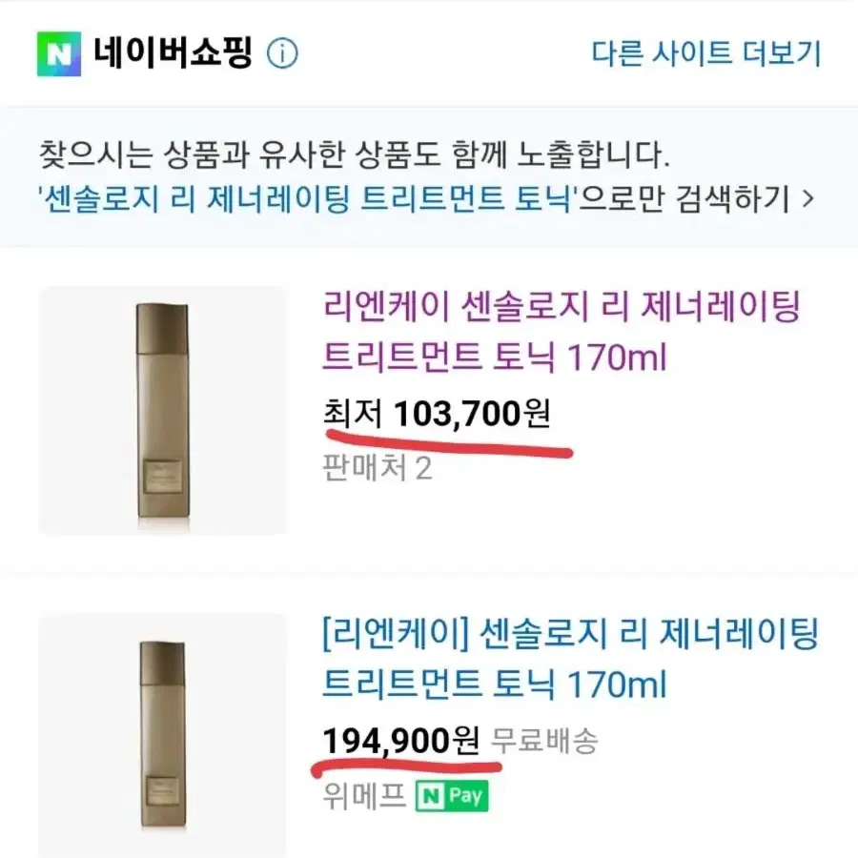Click the green Naver N logo
Screen dimensions: 858x858
click(x=59, y=53)
